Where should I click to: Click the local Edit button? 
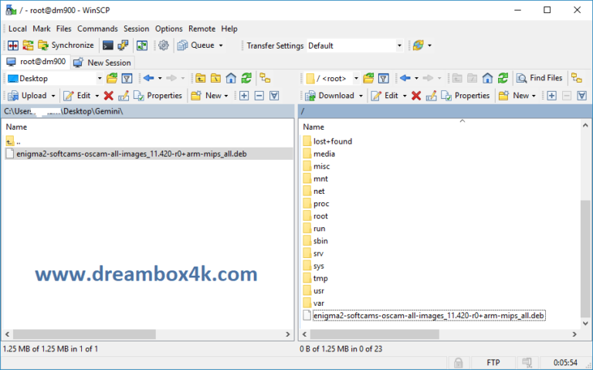(77, 96)
